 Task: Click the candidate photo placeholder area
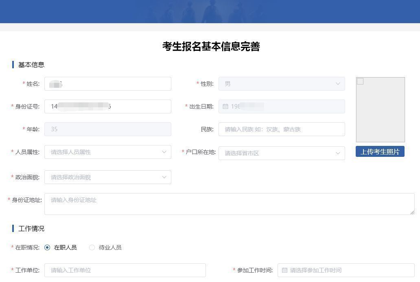pyautogui.click(x=381, y=110)
